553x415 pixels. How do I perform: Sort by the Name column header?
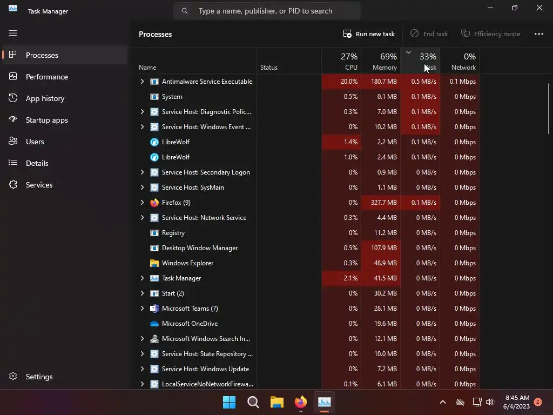click(x=194, y=61)
